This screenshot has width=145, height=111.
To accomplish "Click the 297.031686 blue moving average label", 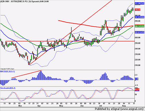I will (140, 17).
